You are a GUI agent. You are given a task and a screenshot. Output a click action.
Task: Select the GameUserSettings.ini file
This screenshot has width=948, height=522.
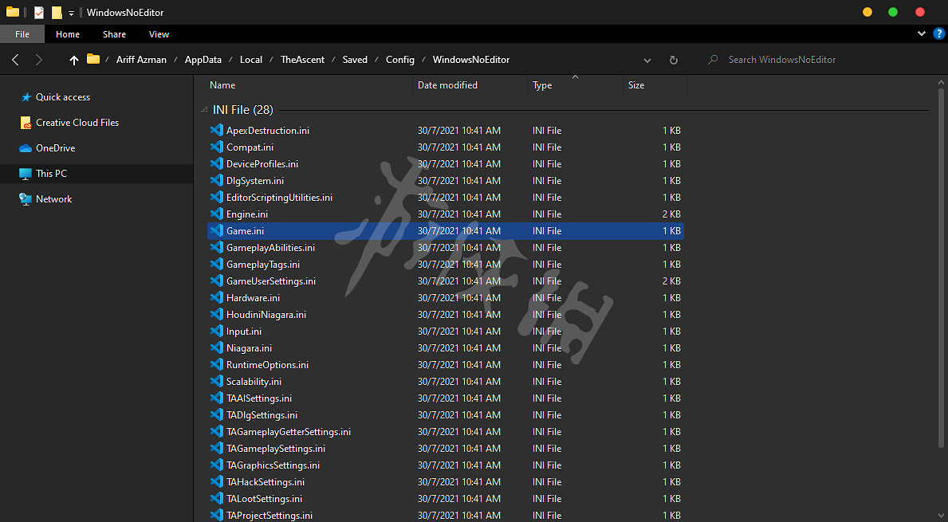pyautogui.click(x=271, y=281)
